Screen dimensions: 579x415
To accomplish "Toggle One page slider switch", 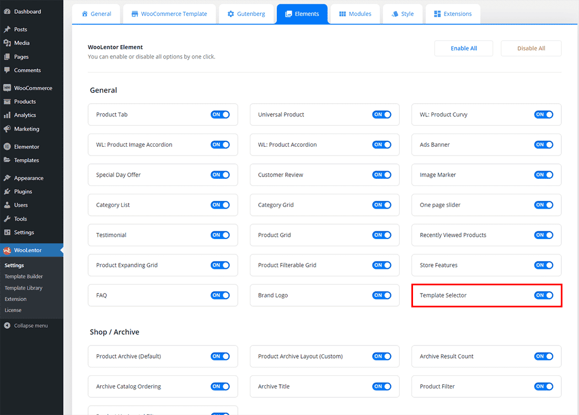I will (x=544, y=205).
